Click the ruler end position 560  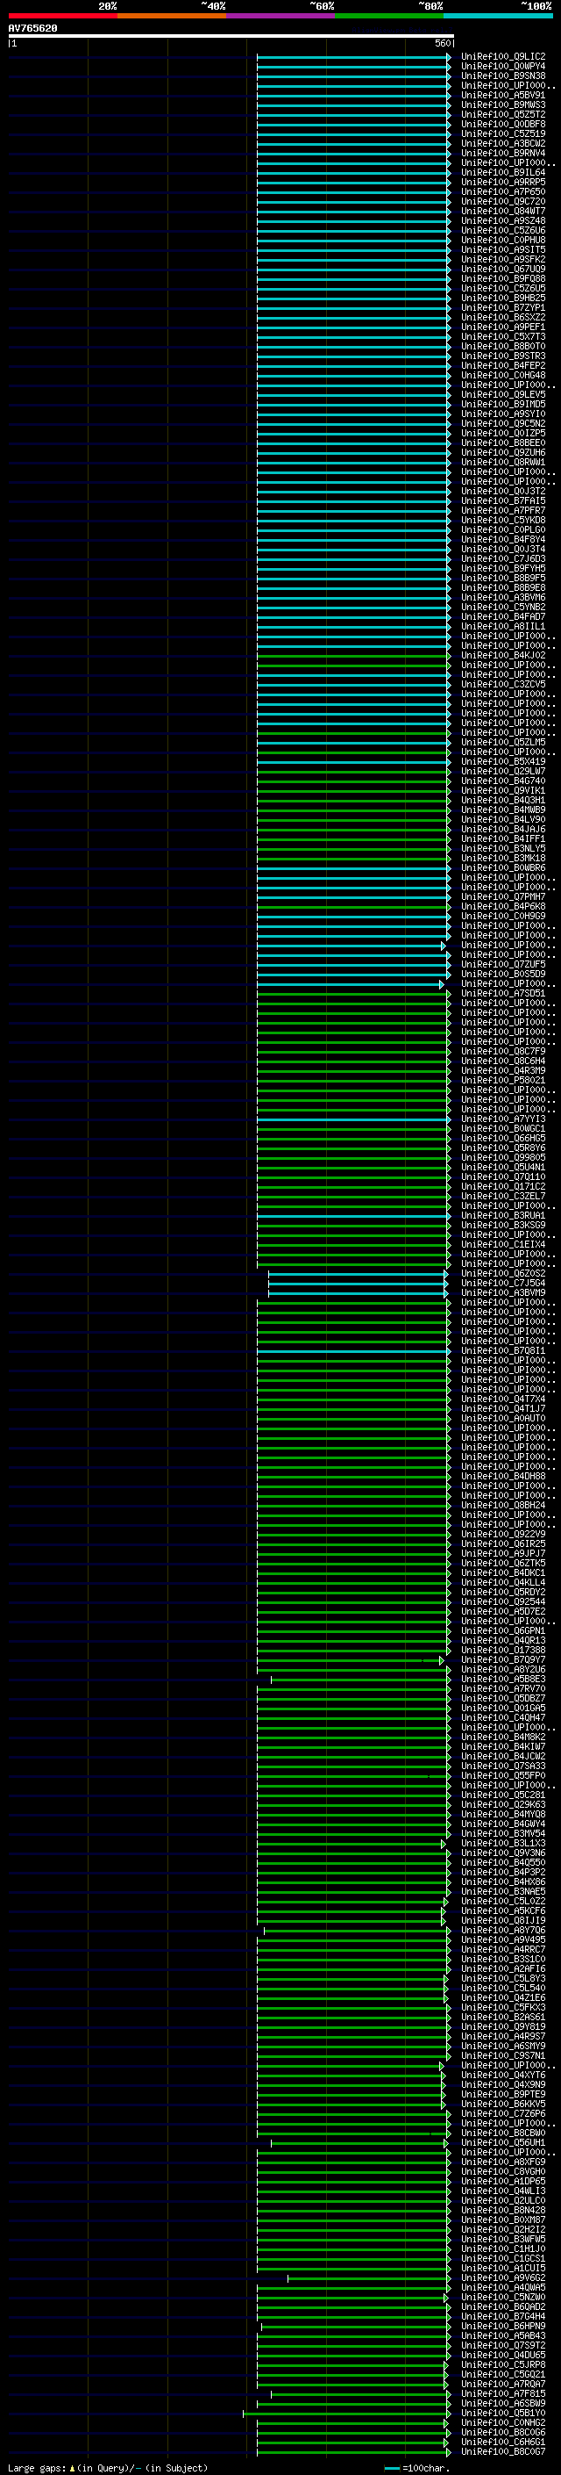coord(442,43)
